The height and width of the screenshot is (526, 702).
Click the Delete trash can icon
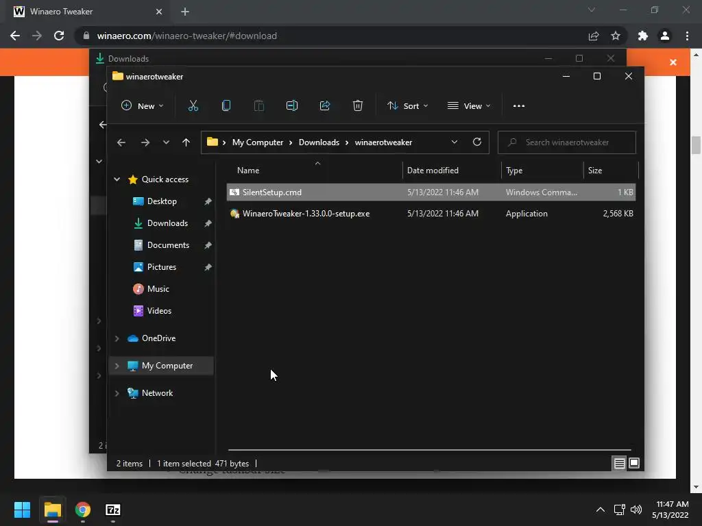(x=358, y=106)
